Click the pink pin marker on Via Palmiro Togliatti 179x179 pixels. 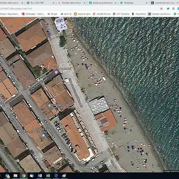click(56, 72)
